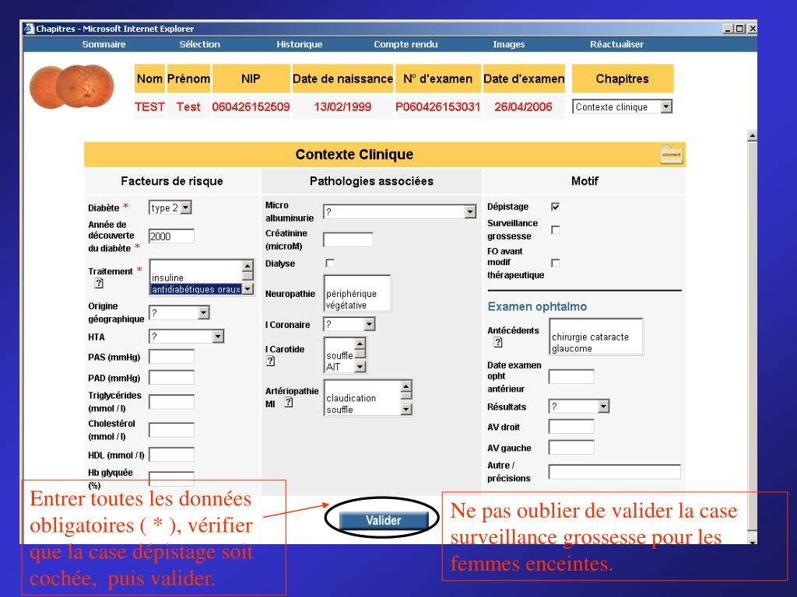Click the birth date 13/02/1999

tap(342, 107)
